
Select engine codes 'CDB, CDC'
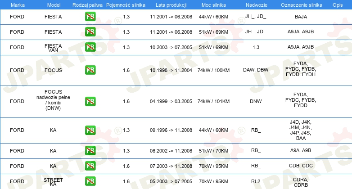click(x=301, y=166)
